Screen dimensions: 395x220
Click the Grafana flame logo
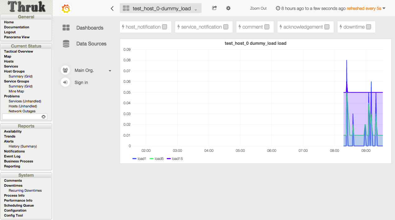[65, 9]
